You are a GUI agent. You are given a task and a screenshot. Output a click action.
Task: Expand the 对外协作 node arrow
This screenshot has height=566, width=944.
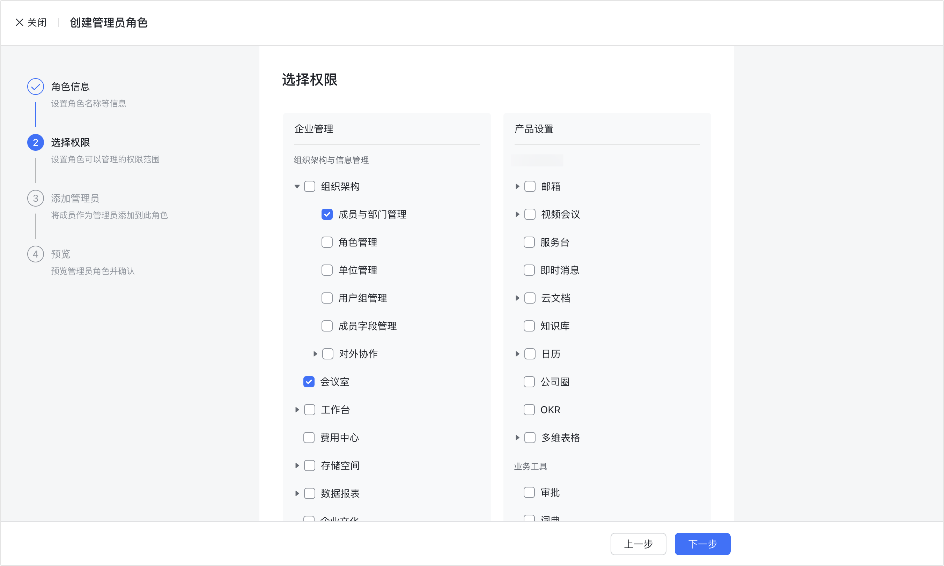315,354
